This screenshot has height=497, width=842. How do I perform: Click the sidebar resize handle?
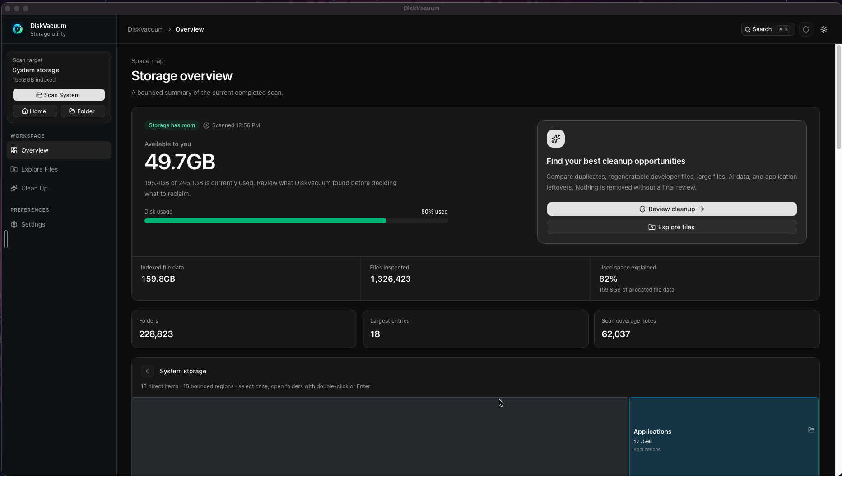pos(6,239)
